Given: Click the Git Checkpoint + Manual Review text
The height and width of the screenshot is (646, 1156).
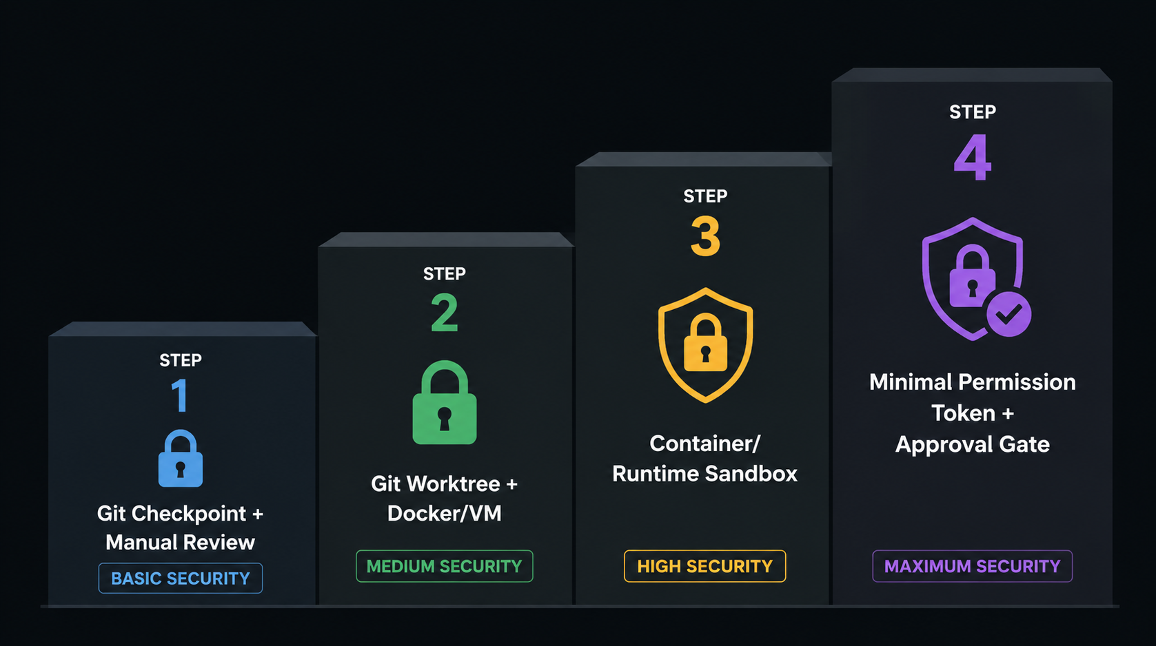Looking at the screenshot, I should click(x=181, y=528).
